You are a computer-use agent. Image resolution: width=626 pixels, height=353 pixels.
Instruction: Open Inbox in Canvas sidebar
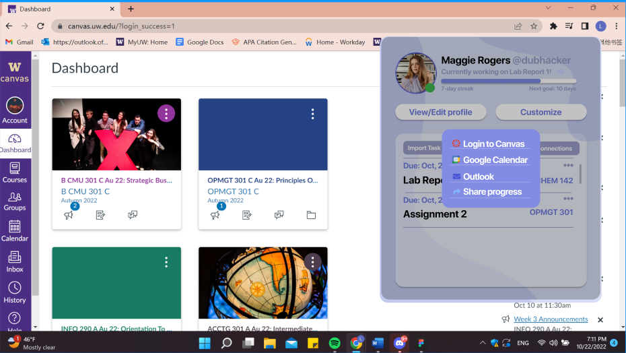coord(15,262)
